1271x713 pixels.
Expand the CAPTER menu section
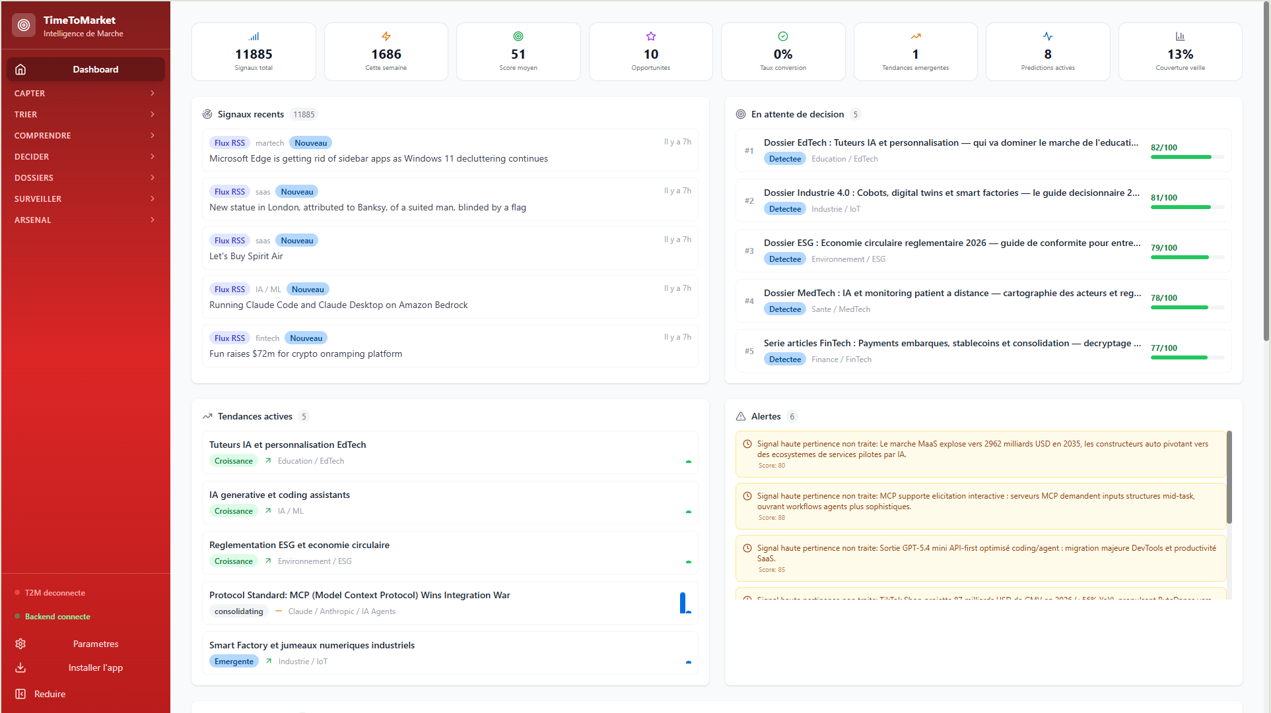86,93
